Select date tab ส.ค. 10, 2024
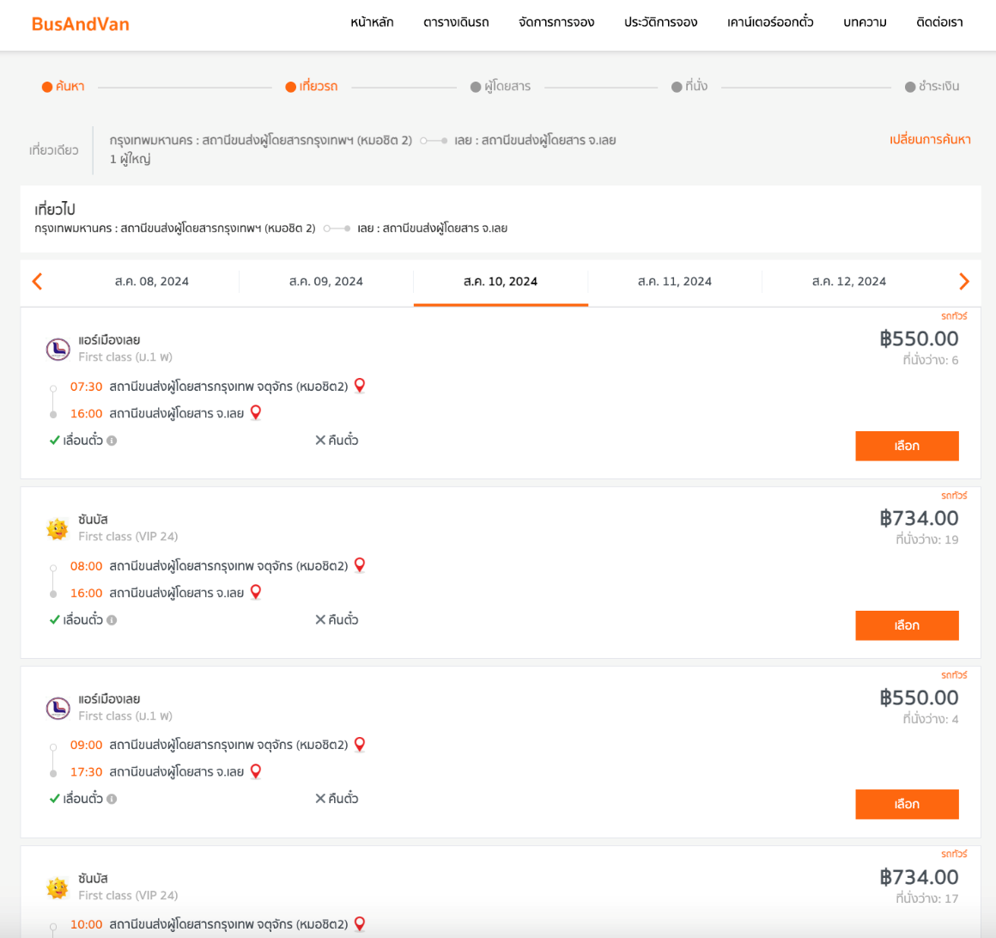This screenshot has height=938, width=996. point(501,282)
